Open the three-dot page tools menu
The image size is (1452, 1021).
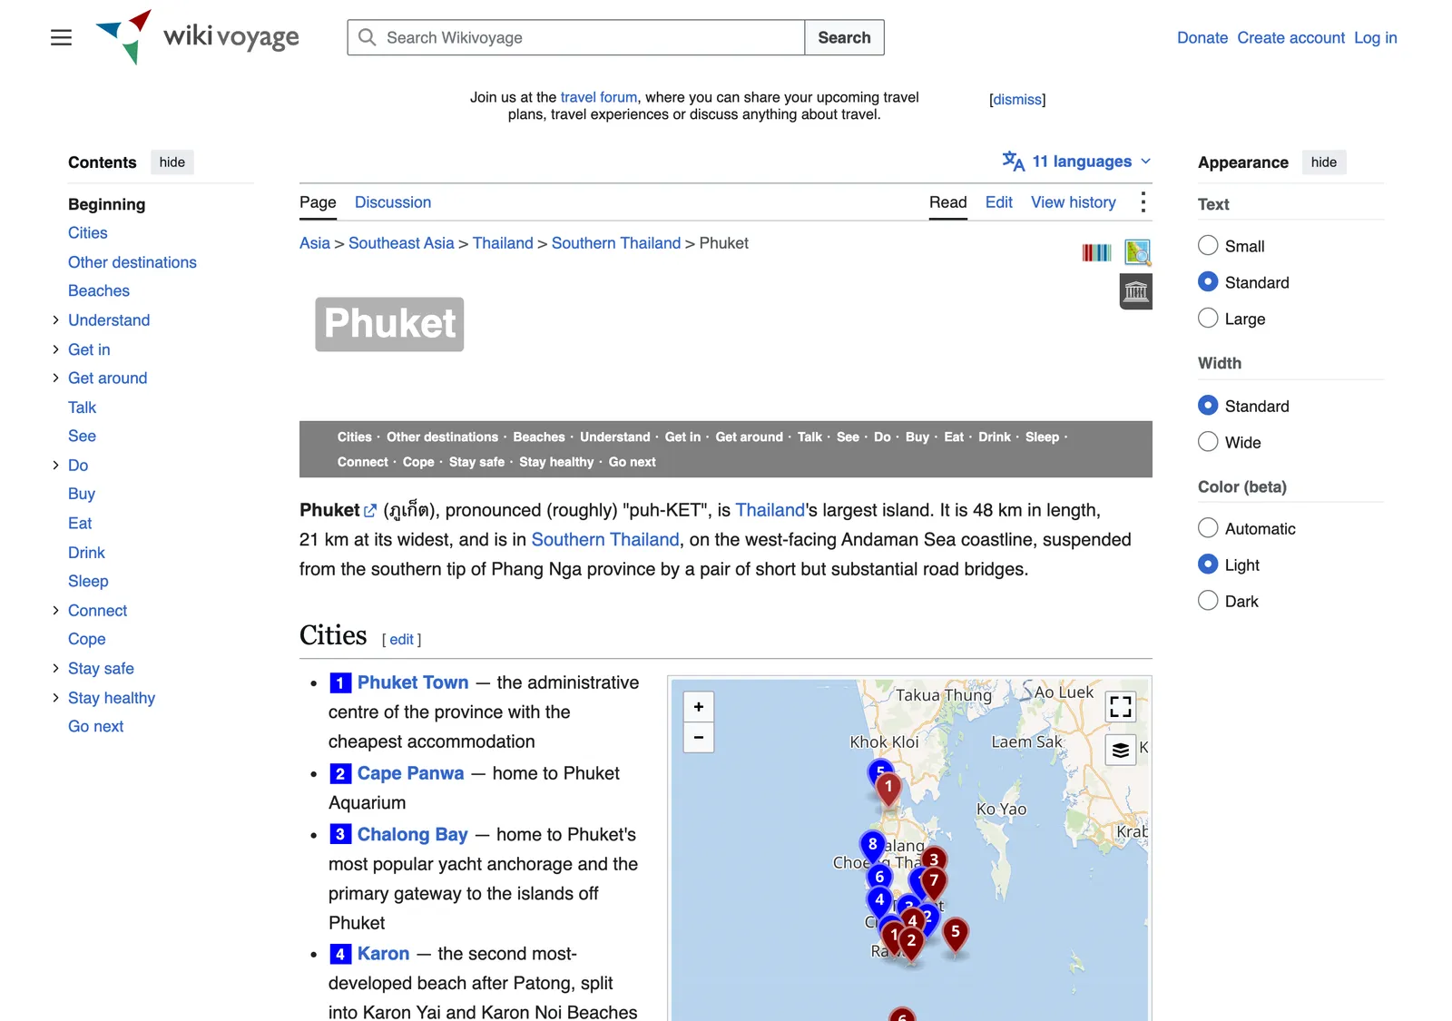click(1143, 202)
